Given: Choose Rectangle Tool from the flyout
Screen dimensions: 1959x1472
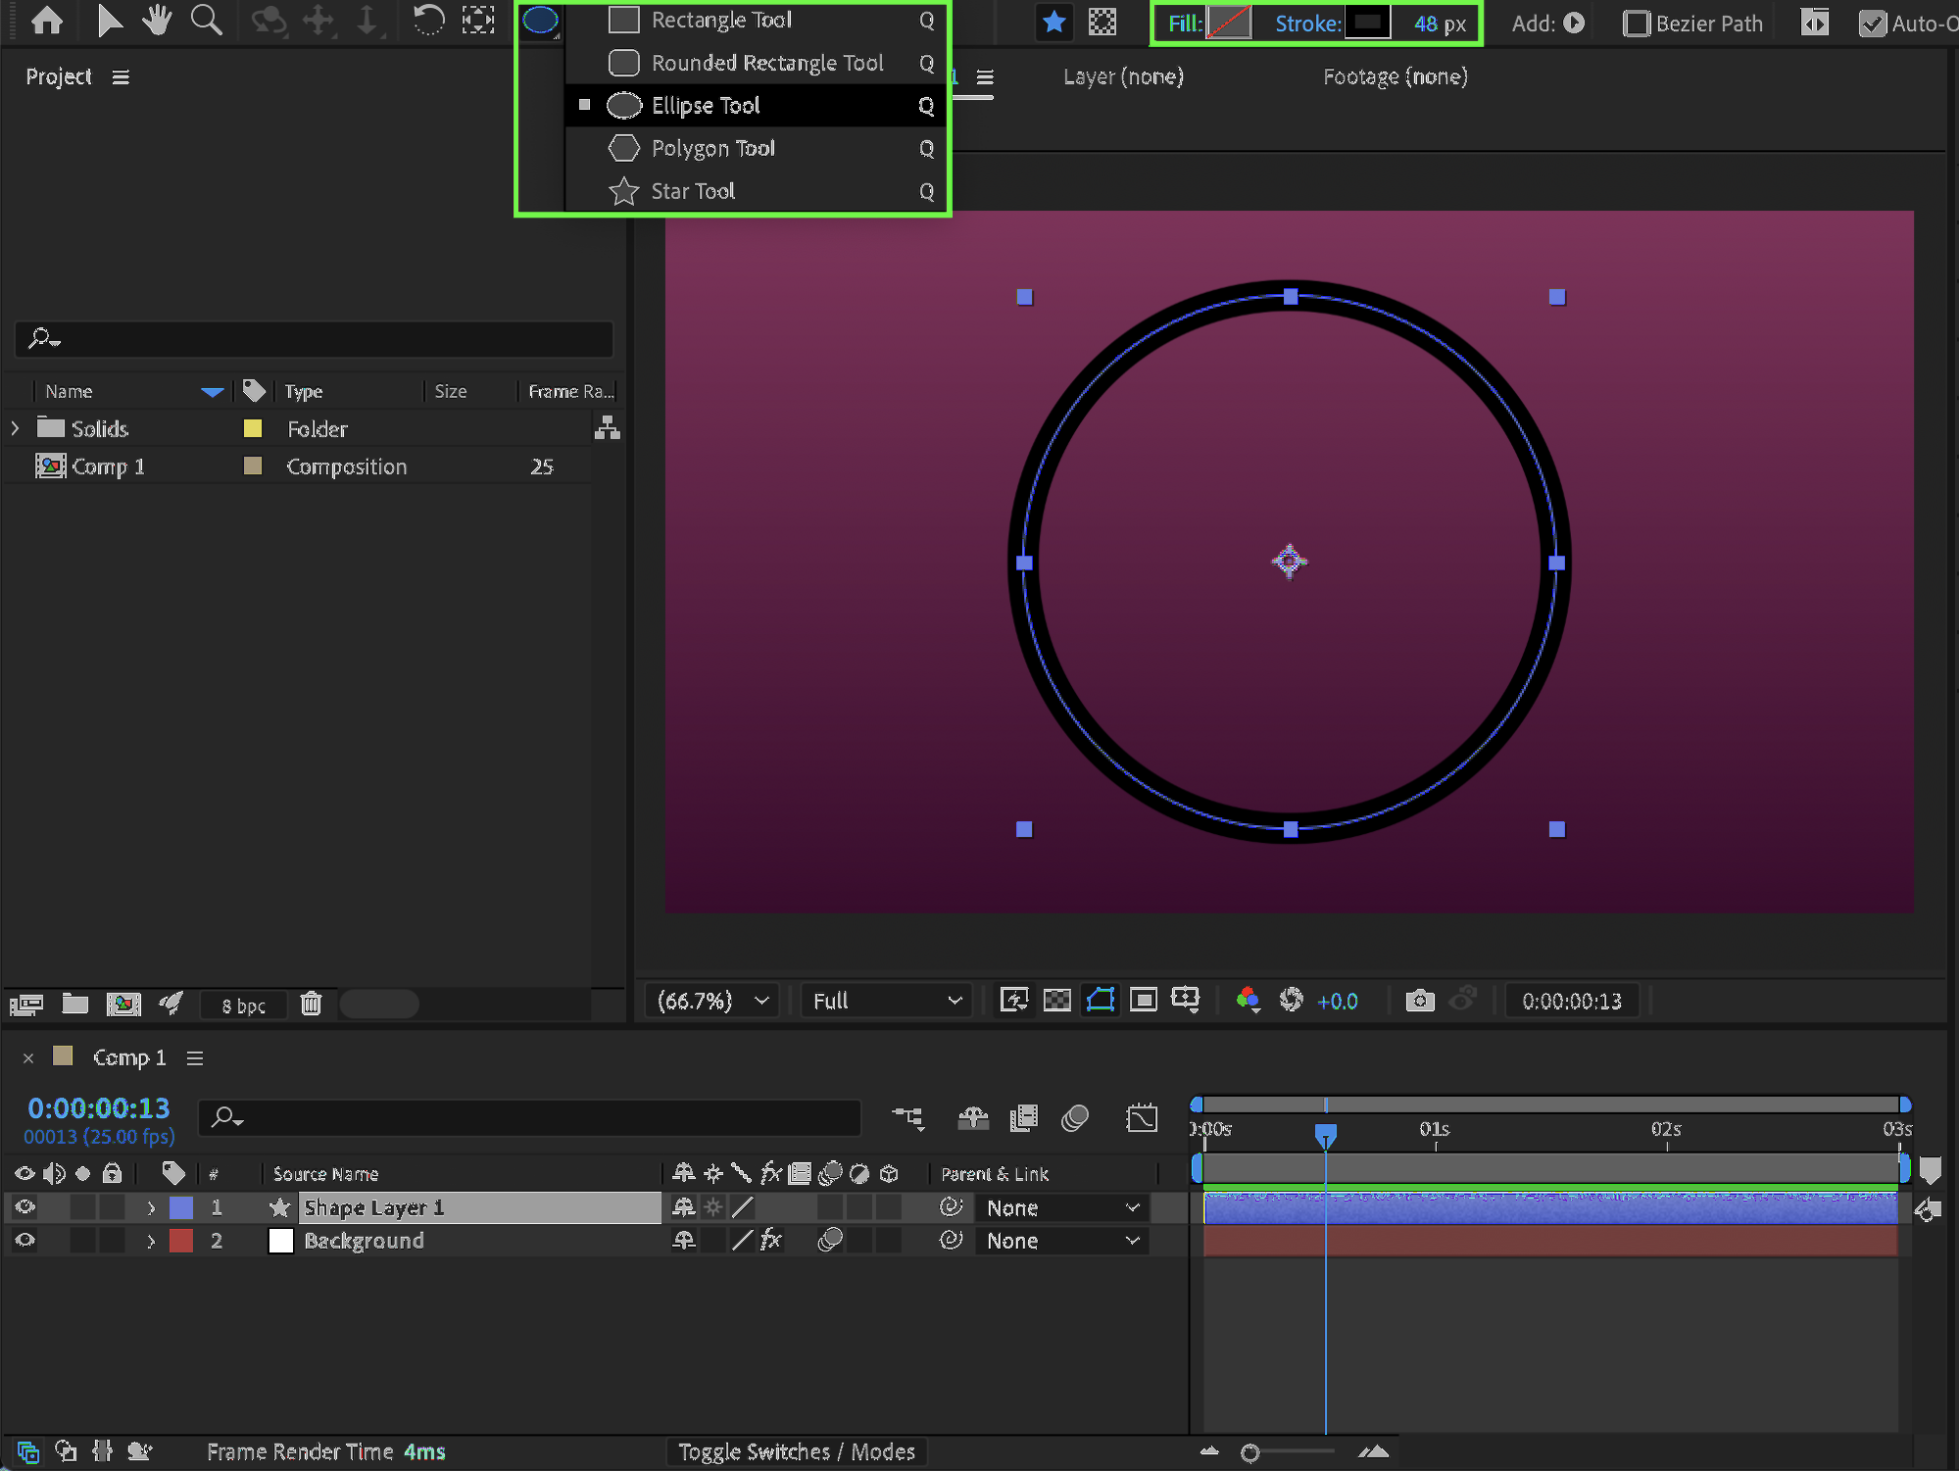Looking at the screenshot, I should tap(756, 20).
